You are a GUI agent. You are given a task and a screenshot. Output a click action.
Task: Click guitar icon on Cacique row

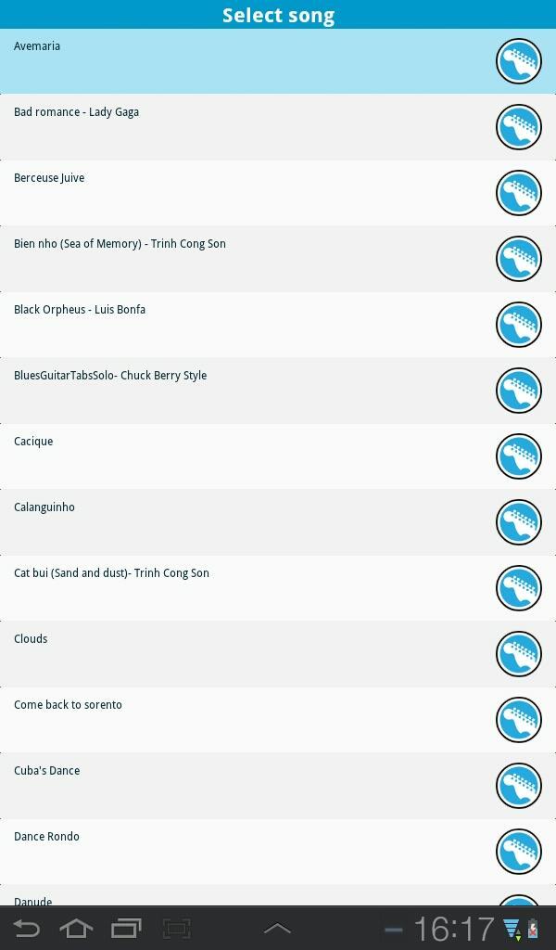pyautogui.click(x=519, y=456)
